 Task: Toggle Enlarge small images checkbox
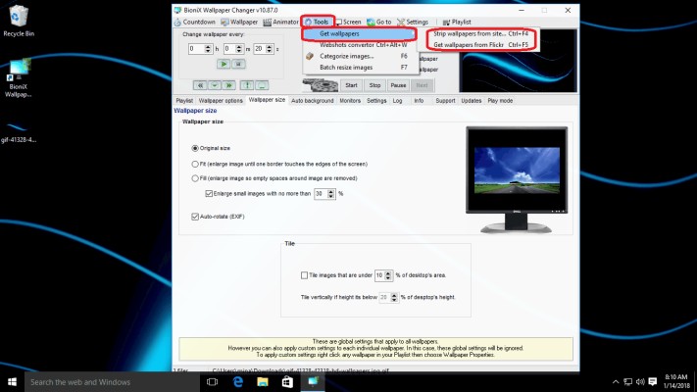click(x=208, y=194)
